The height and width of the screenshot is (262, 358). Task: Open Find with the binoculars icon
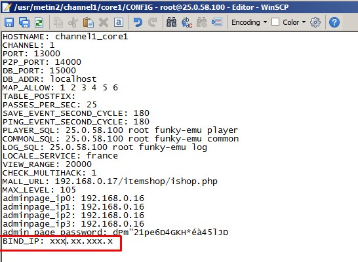point(172,22)
